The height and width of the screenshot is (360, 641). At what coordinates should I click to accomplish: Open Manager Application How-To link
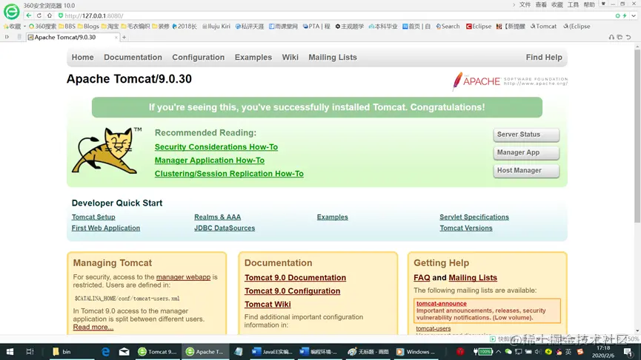[x=209, y=160]
